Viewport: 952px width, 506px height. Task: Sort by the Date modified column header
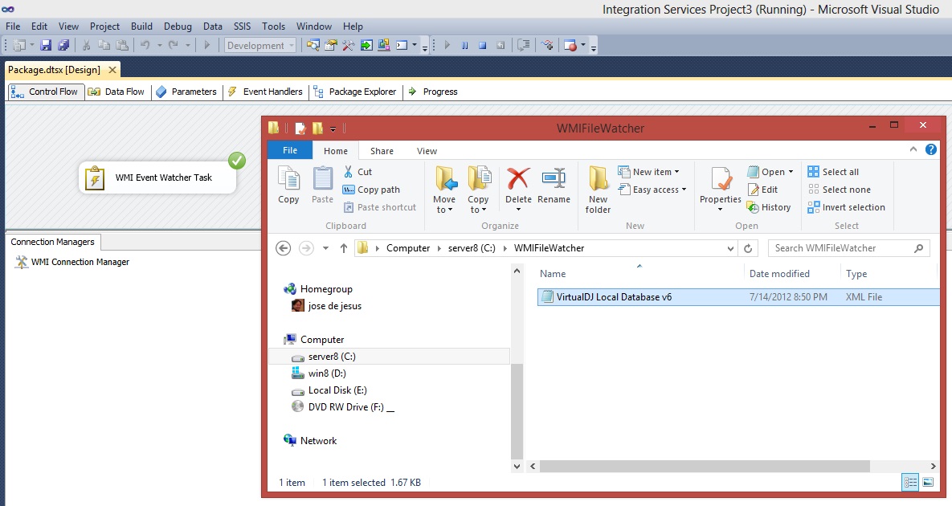pos(779,274)
